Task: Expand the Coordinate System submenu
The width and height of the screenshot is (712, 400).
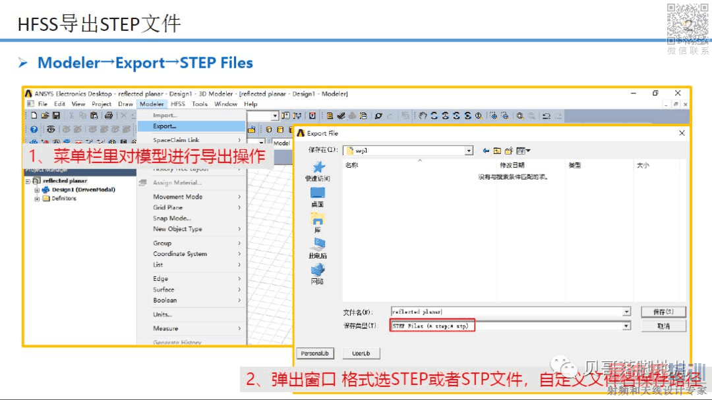Action: [197, 254]
